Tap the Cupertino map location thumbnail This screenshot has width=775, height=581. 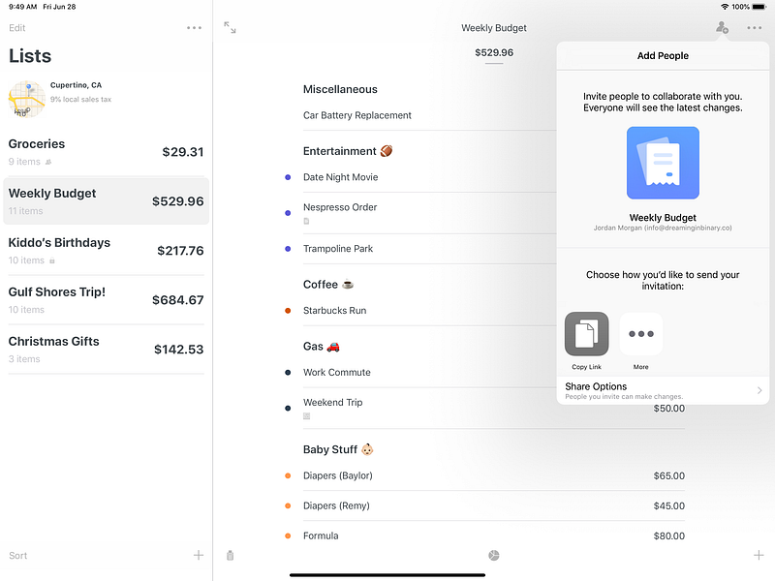[x=27, y=99]
